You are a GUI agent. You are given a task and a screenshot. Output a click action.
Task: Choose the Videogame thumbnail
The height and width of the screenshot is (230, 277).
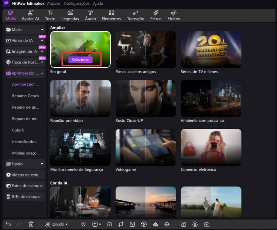tap(146, 147)
